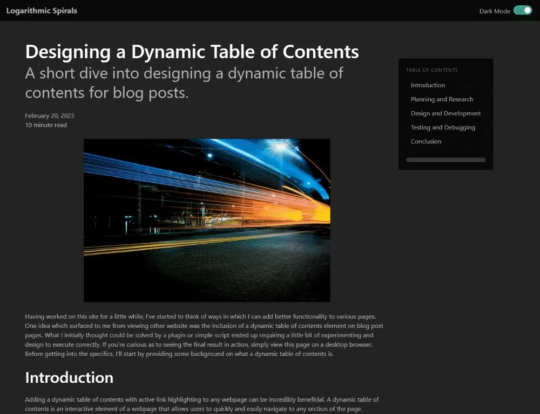Click the 10 minute read indicator
The image size is (540, 414).
[x=45, y=125]
